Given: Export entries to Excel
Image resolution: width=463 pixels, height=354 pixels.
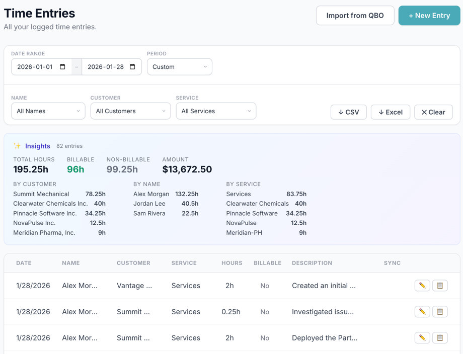Looking at the screenshot, I should [x=390, y=112].
